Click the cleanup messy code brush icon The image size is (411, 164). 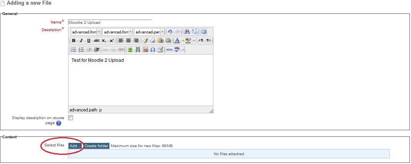click(x=145, y=41)
